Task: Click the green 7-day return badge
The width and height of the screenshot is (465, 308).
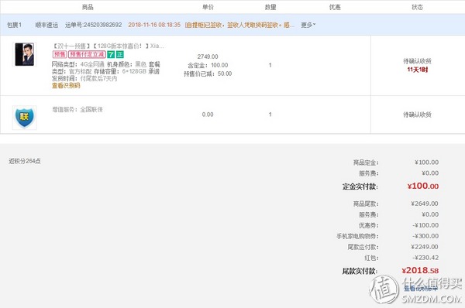Action: pyautogui.click(x=111, y=54)
